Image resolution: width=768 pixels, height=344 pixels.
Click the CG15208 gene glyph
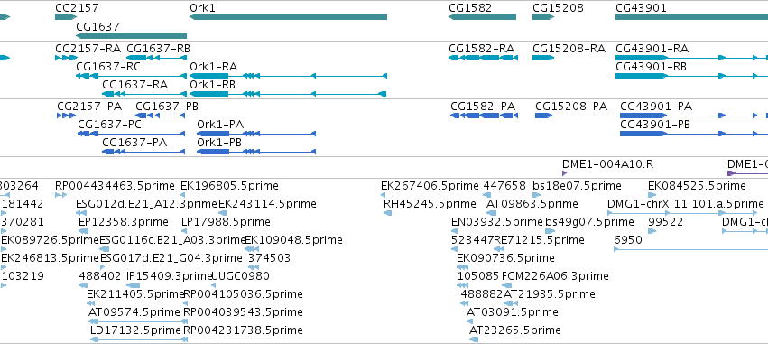pyautogui.click(x=543, y=17)
